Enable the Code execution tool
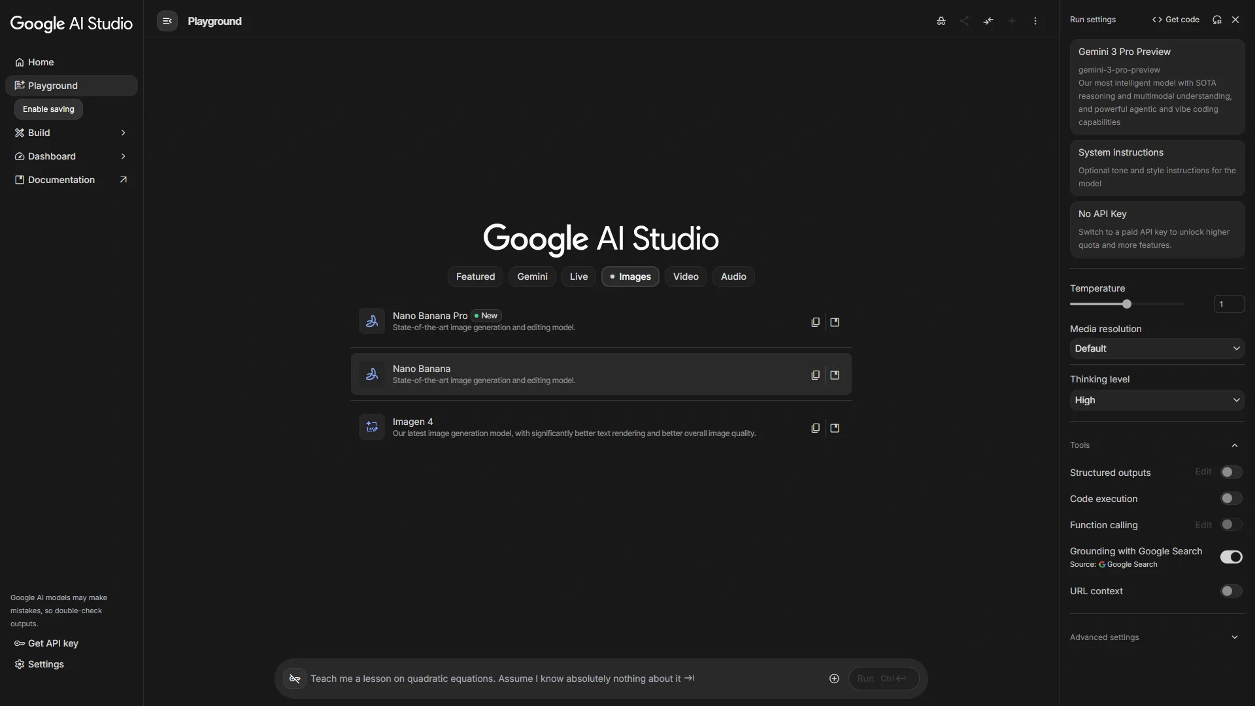The height and width of the screenshot is (706, 1255). pyautogui.click(x=1230, y=498)
